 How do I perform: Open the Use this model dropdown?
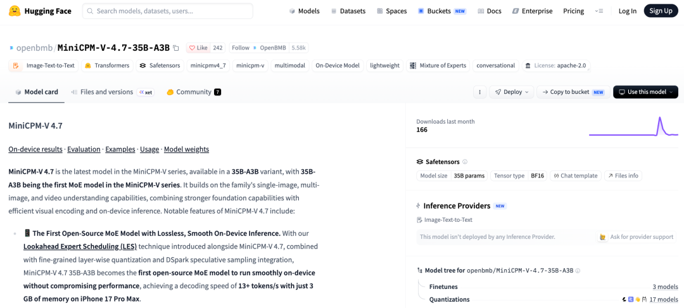tap(645, 92)
